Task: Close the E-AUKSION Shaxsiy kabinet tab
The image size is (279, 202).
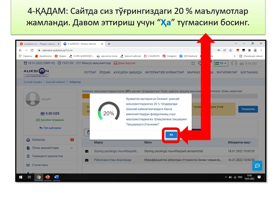Action: (x=102, y=44)
